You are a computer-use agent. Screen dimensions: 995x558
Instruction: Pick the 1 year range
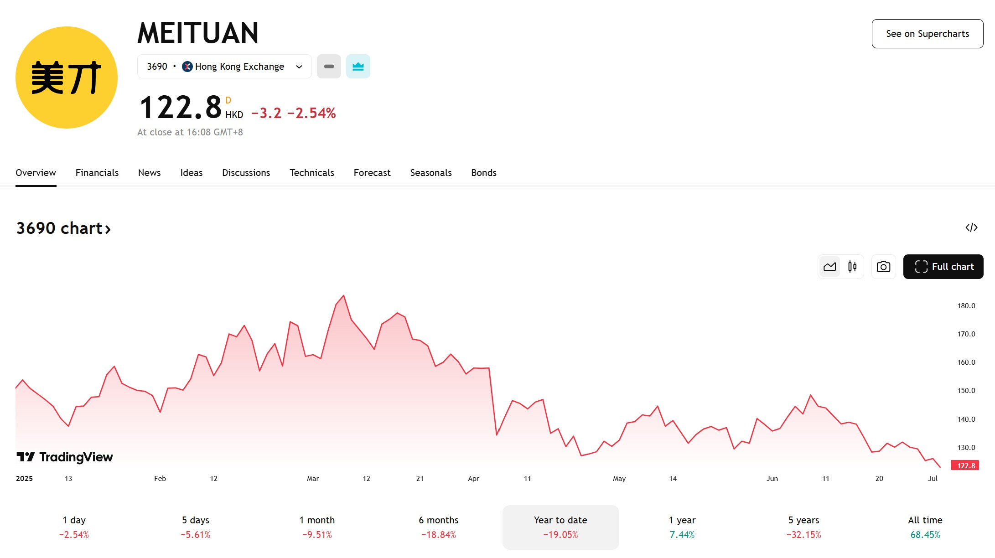coord(682,527)
